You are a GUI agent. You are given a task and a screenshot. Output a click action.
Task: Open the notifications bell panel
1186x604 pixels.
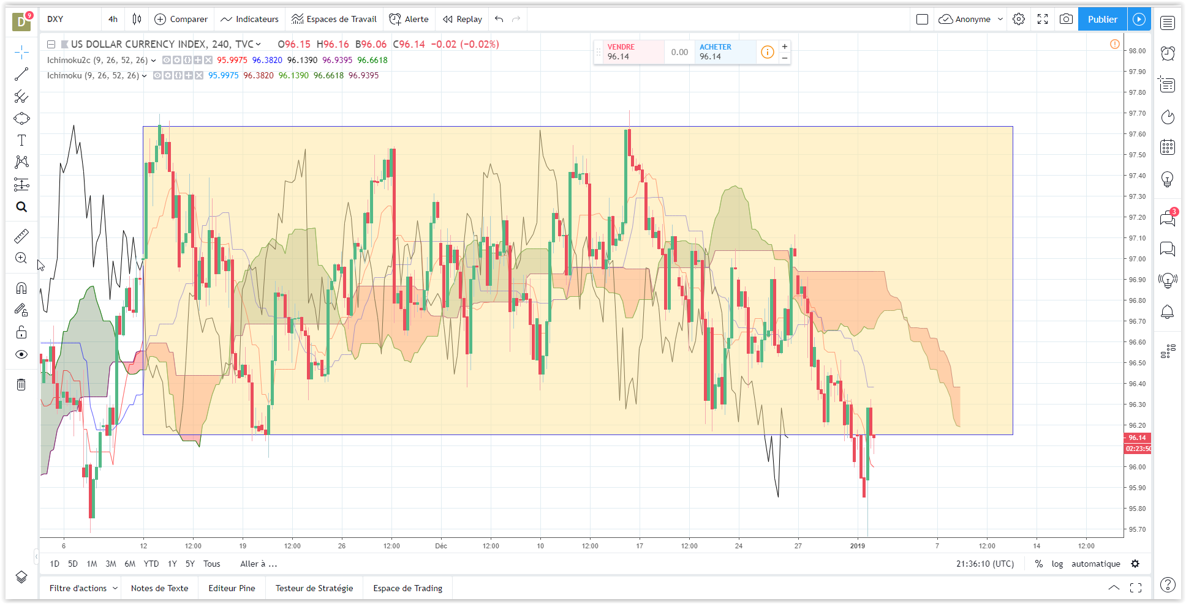coord(1168,312)
